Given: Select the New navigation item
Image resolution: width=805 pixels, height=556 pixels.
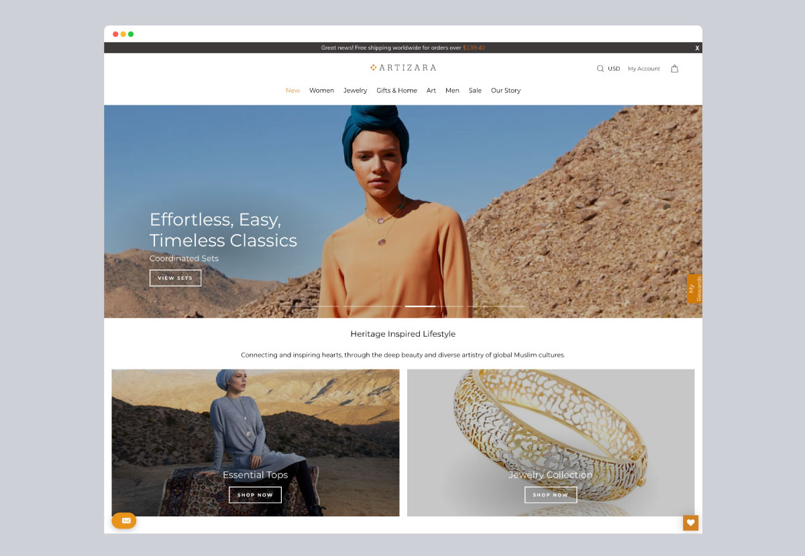Looking at the screenshot, I should point(292,91).
